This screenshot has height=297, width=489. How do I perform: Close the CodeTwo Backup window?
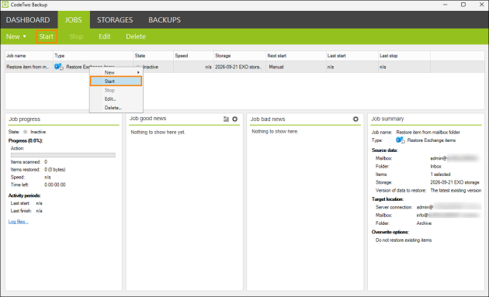coord(481,5)
